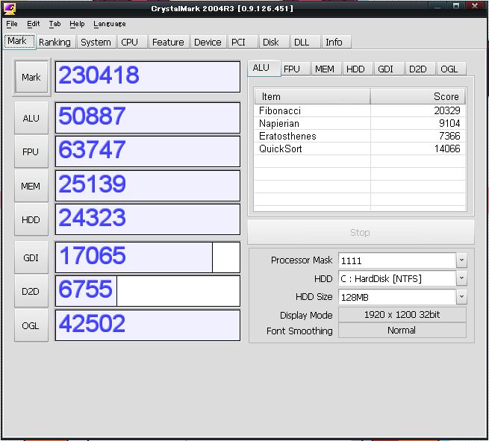Click the GDI progress bar showing 17065

[x=148, y=257]
